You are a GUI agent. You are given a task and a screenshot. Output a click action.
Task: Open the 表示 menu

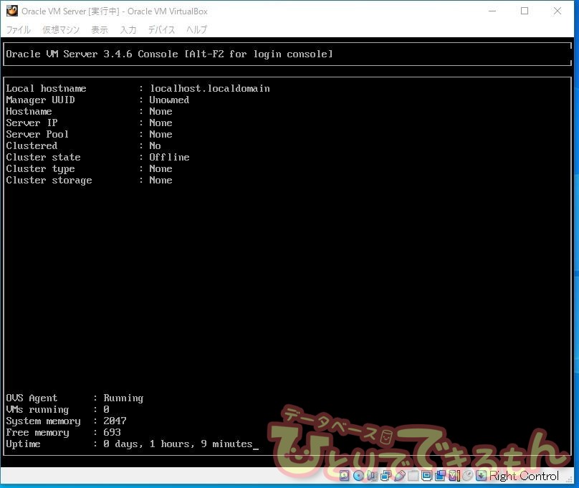[x=100, y=29]
